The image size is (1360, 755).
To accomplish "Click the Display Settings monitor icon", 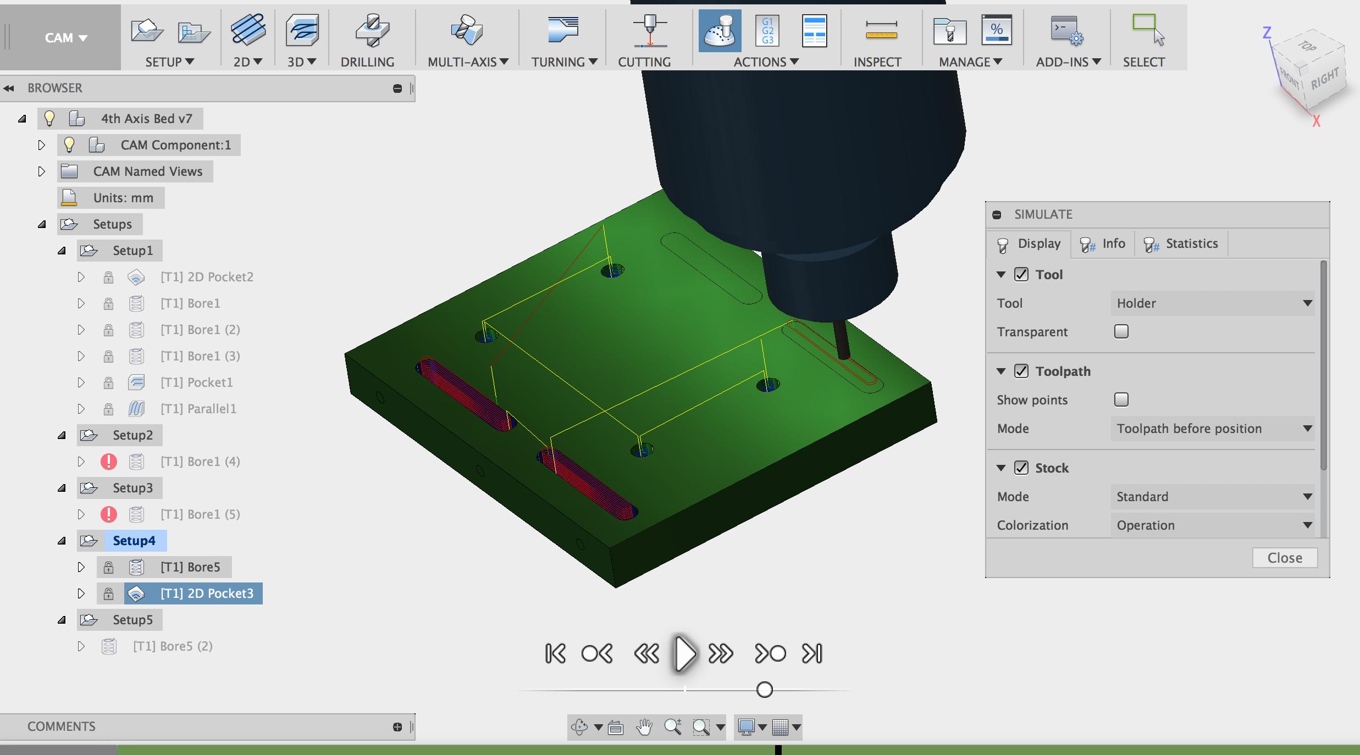I will (x=747, y=727).
